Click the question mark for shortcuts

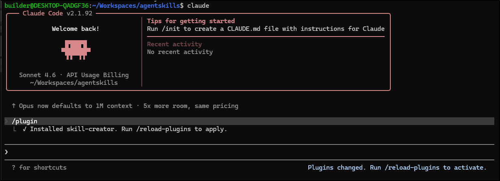13,168
